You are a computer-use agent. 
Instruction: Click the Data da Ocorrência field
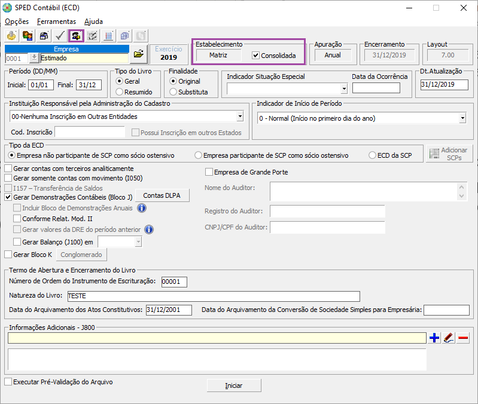tap(376, 88)
